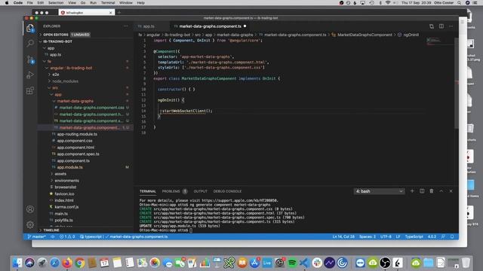Switch to the Output panel tab
This screenshot has height=271, width=483.
pos(200,191)
